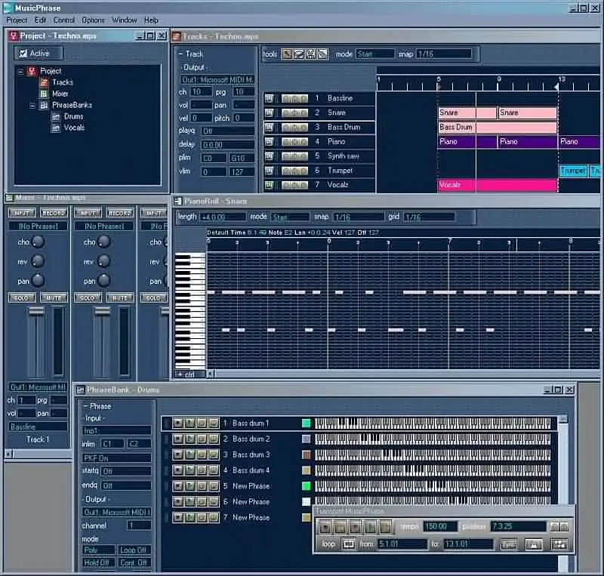Image resolution: width=604 pixels, height=576 pixels.
Task: Open the grid 1/16 dropdown in PianoRoll
Action: [x=429, y=217]
